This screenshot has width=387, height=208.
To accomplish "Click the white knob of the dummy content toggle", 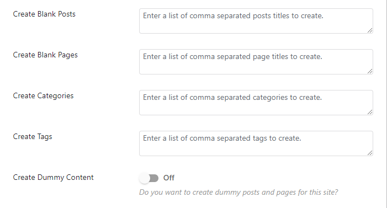I will (145, 178).
